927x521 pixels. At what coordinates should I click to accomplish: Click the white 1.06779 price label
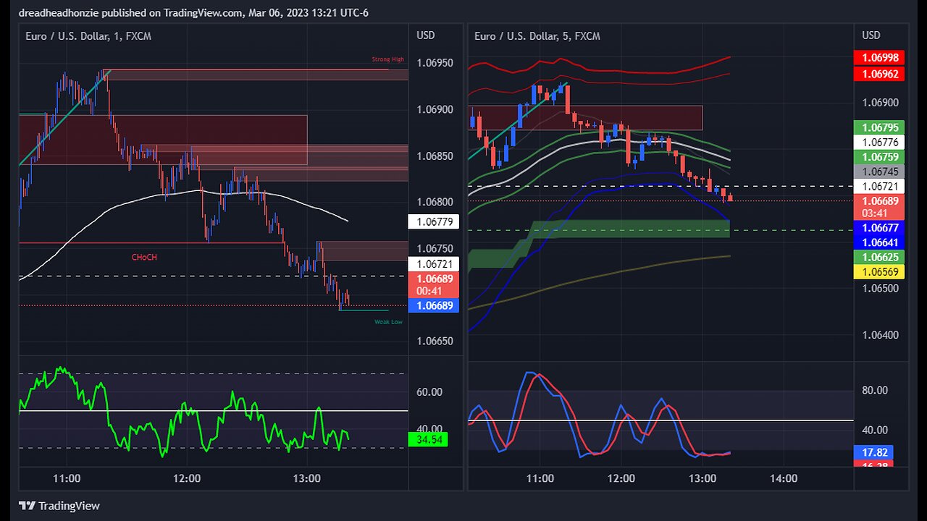[x=435, y=221]
